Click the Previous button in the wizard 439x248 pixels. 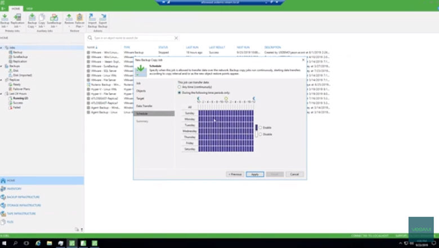pyautogui.click(x=235, y=174)
